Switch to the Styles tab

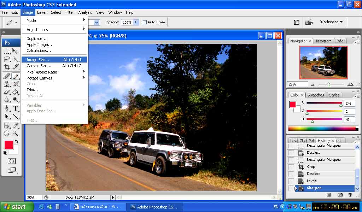[x=334, y=95]
